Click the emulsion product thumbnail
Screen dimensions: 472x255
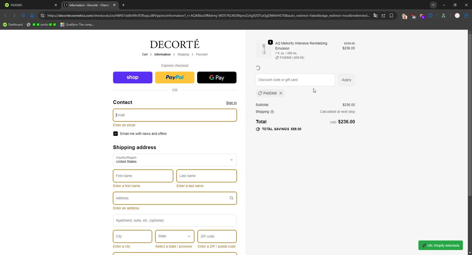(264, 49)
